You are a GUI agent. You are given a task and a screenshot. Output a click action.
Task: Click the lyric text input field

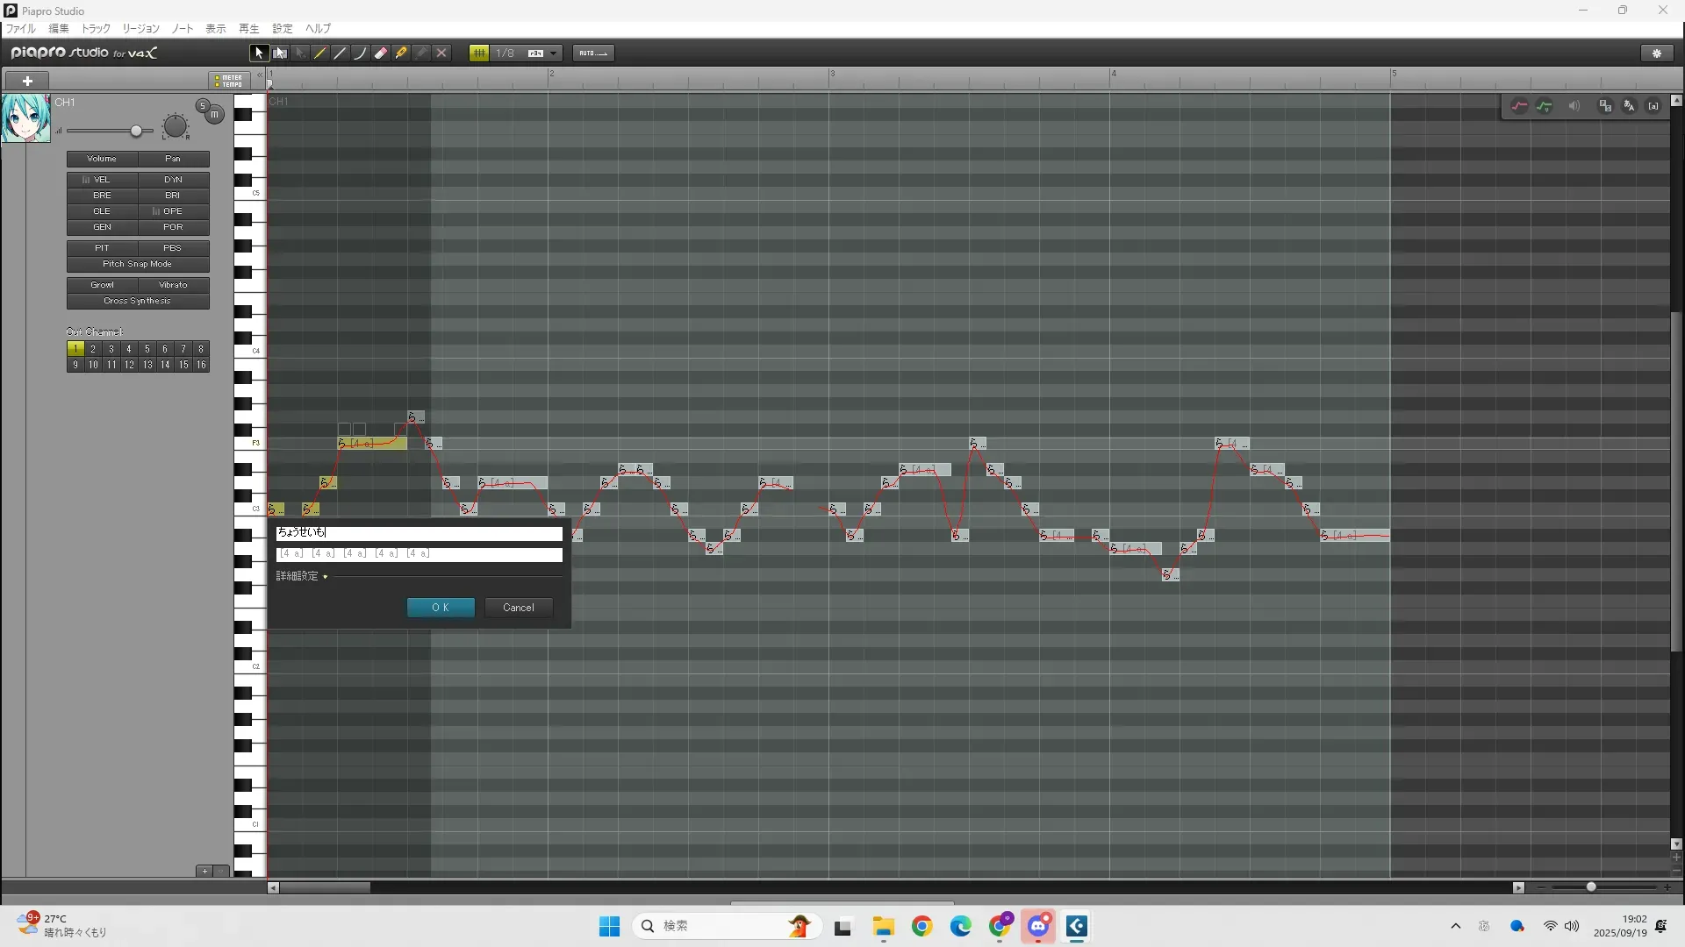coord(419,533)
